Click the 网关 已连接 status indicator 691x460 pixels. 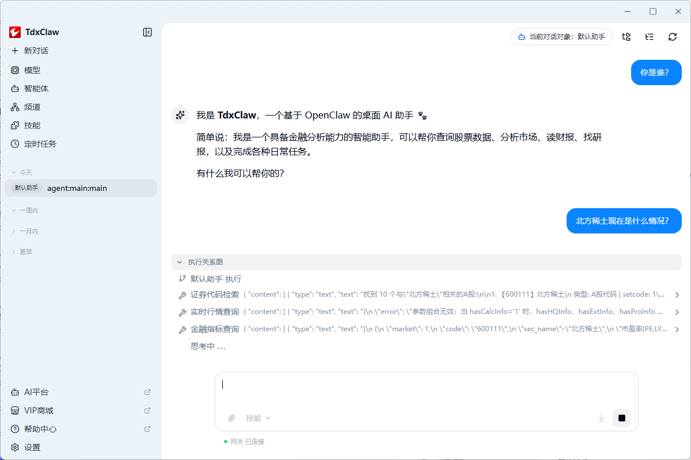click(x=244, y=442)
